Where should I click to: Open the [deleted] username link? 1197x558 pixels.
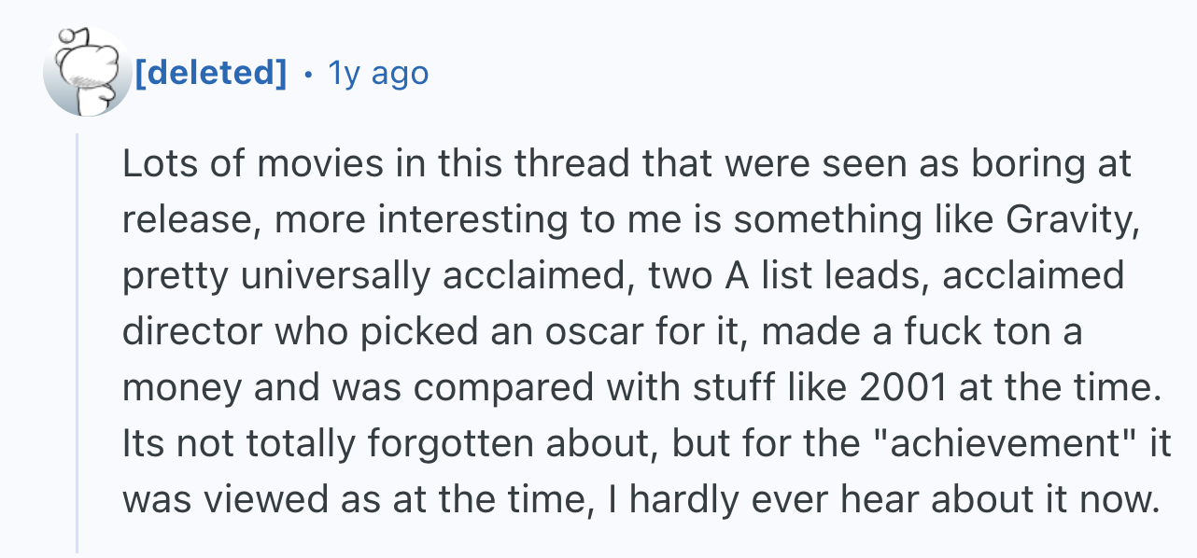(x=212, y=72)
